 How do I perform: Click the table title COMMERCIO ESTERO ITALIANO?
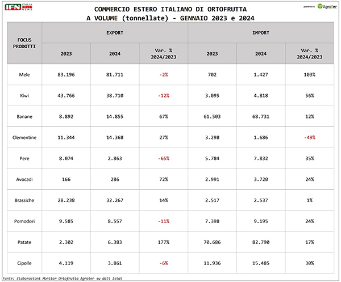point(170,10)
